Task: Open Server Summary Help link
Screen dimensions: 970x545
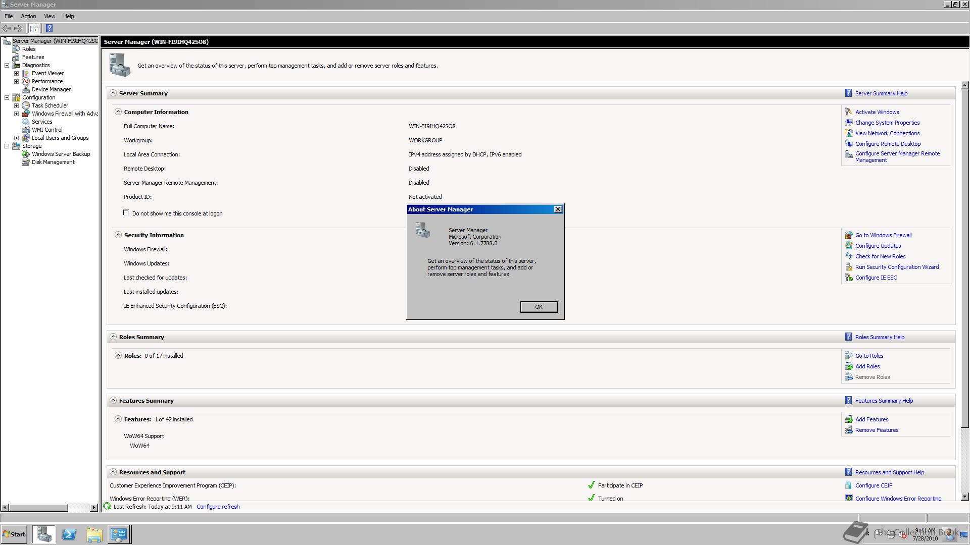Action: pyautogui.click(x=881, y=93)
